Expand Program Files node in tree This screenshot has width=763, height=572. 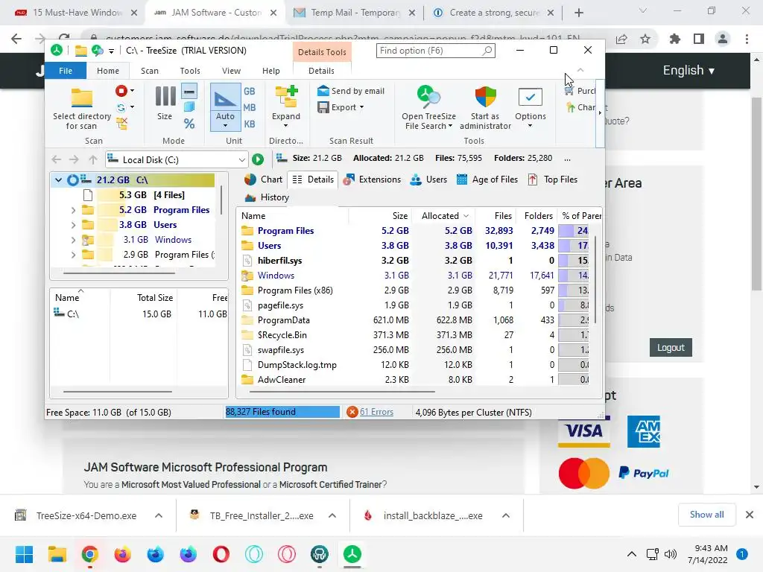73,210
